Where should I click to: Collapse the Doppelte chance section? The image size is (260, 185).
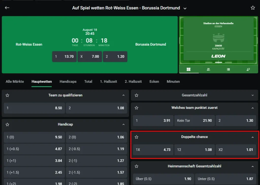tap(253, 137)
